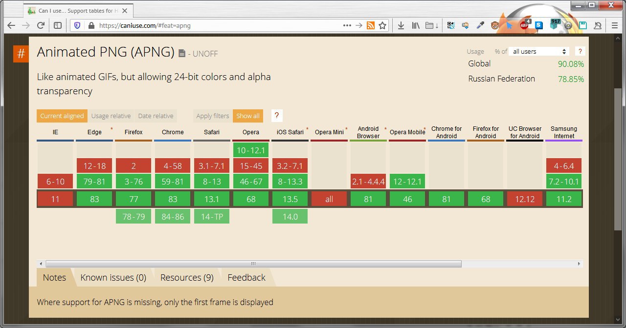Open the Resources (9) tab

(x=187, y=277)
